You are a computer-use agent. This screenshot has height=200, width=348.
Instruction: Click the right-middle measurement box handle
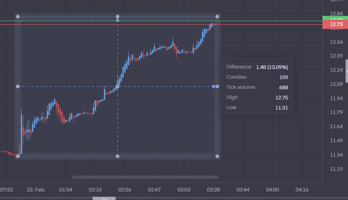point(217,86)
